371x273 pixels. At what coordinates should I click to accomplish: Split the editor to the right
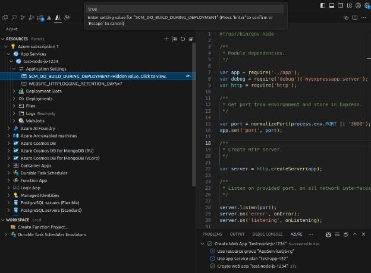click(355, 17)
